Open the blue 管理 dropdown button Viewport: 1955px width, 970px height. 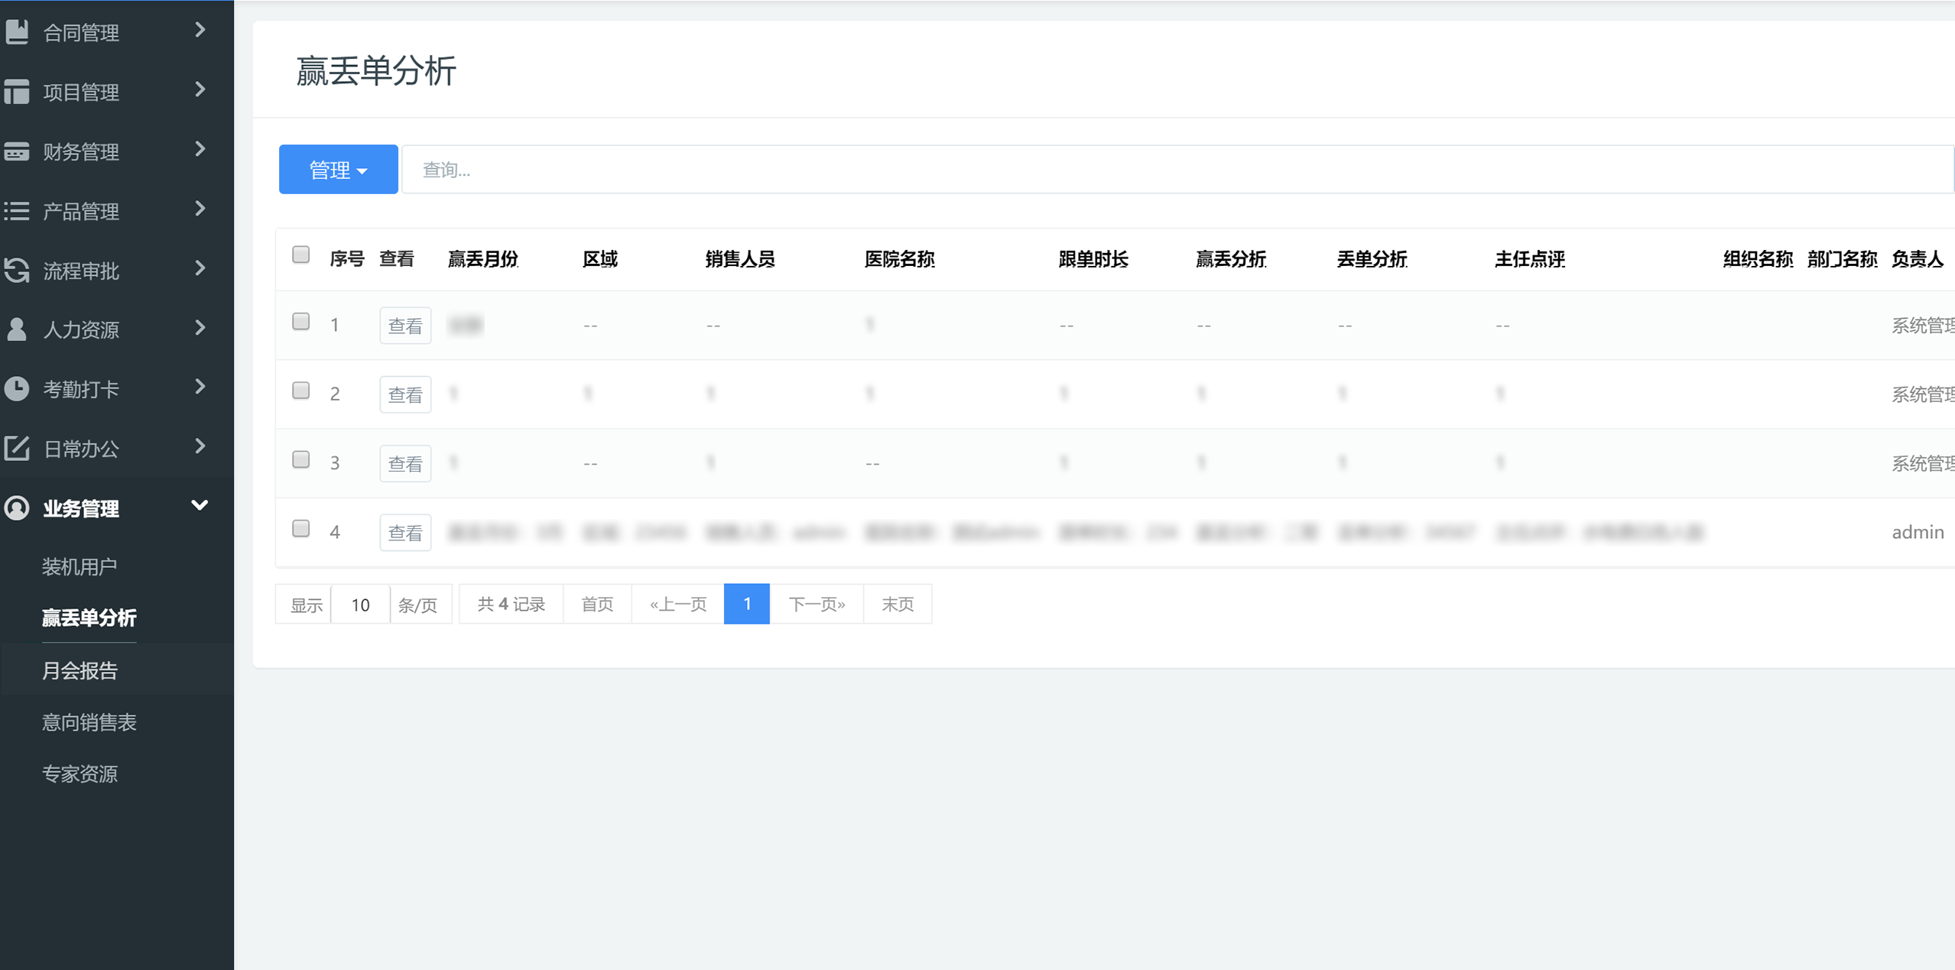pyautogui.click(x=338, y=170)
